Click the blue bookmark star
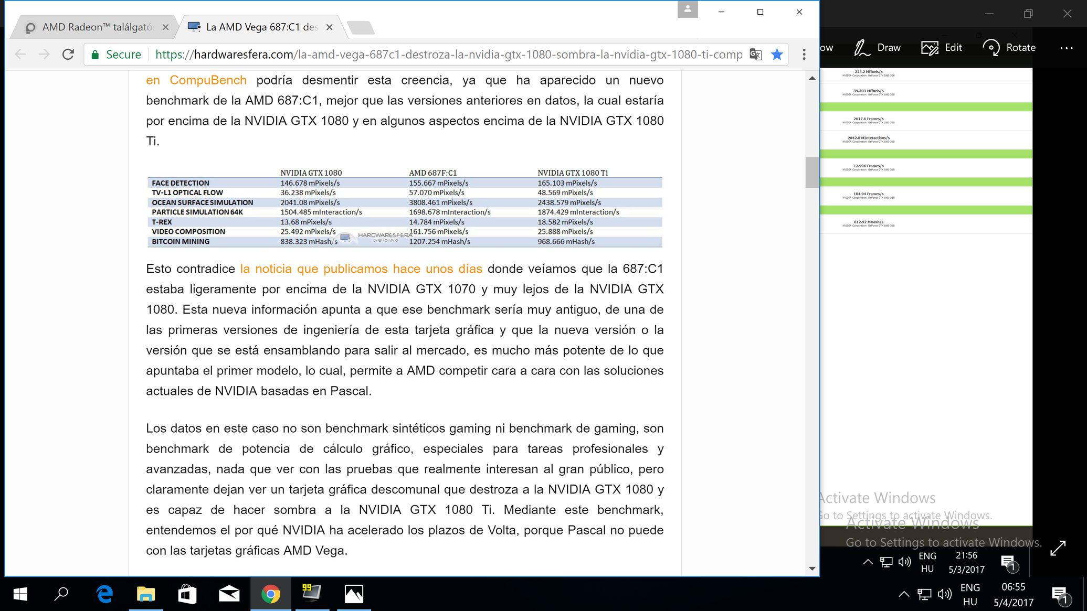Image resolution: width=1087 pixels, height=611 pixels. coord(777,54)
